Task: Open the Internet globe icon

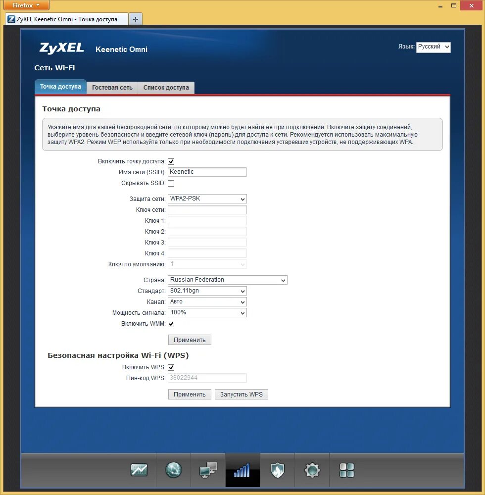Action: click(x=173, y=470)
